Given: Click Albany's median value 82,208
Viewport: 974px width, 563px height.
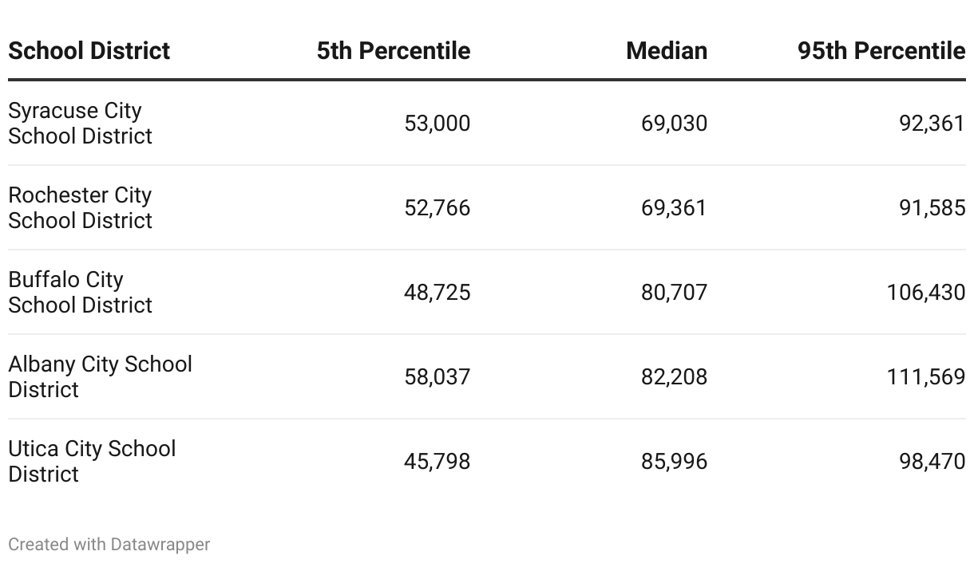Looking at the screenshot, I should pos(674,377).
